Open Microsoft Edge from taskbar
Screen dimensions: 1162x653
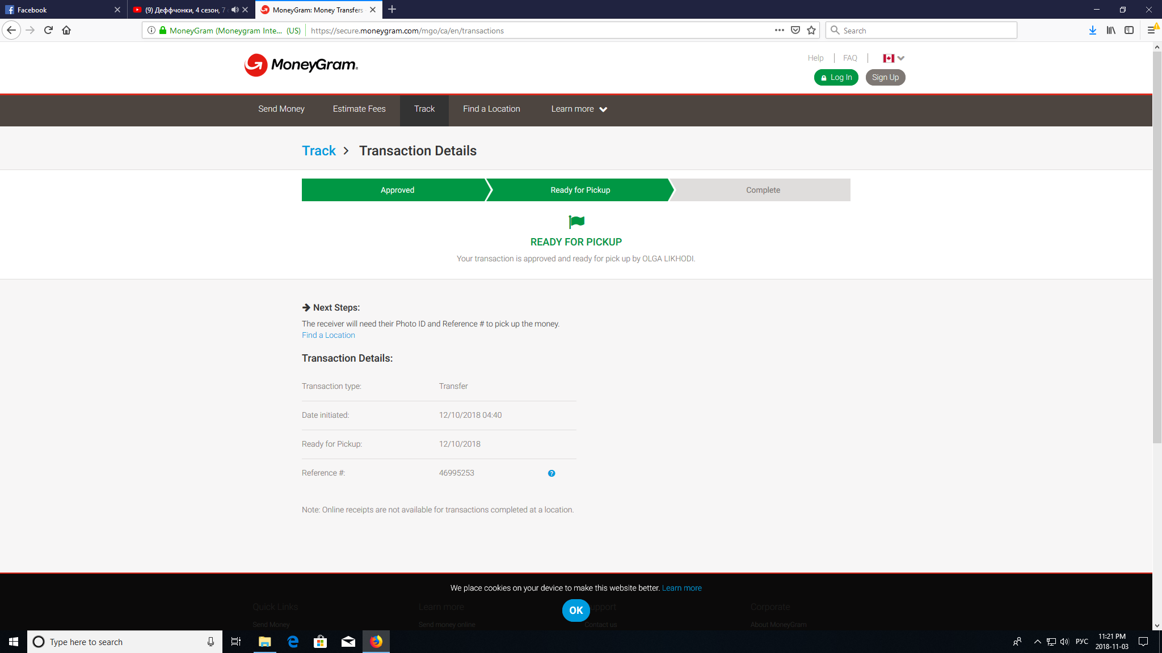coord(293,642)
